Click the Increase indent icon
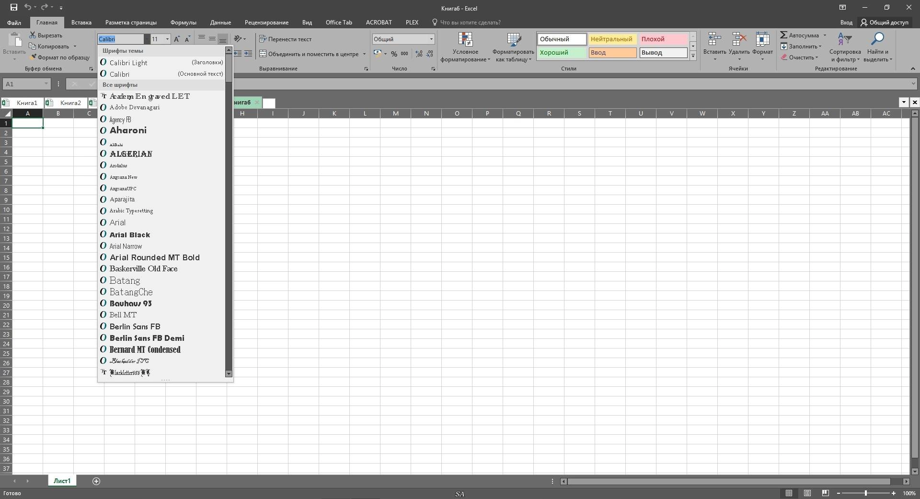 (248, 54)
